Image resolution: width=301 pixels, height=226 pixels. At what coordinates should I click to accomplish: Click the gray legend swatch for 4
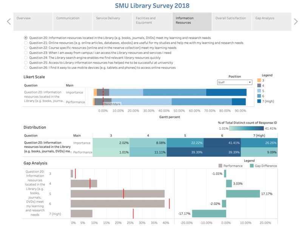pyautogui.click(x=259, y=86)
